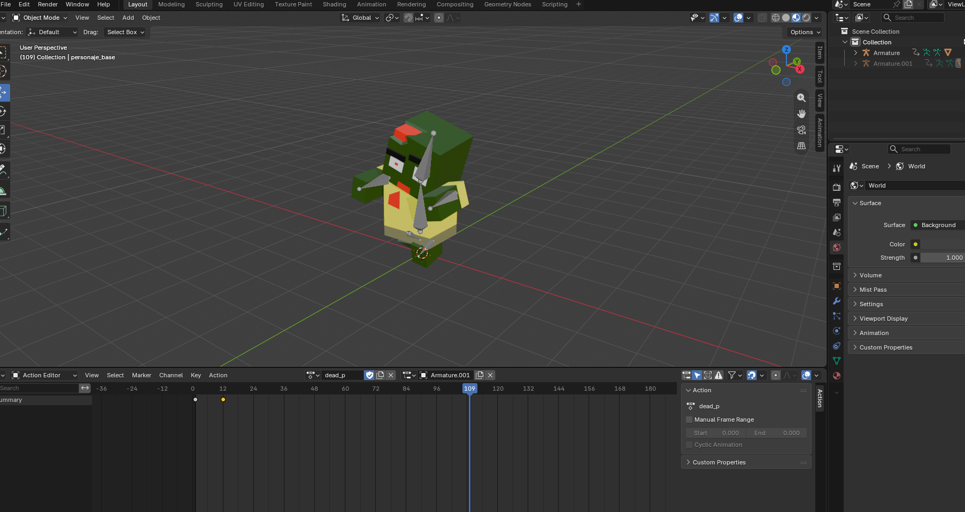Open the Object Mode dropdown
Screen dimensions: 965x512
[40, 18]
